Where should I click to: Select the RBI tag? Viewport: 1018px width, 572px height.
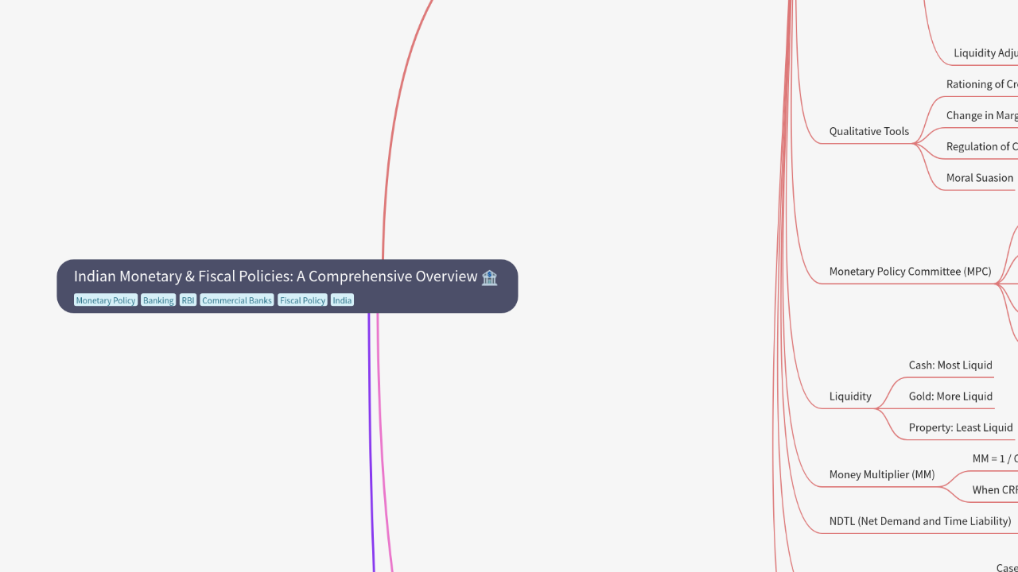click(188, 300)
